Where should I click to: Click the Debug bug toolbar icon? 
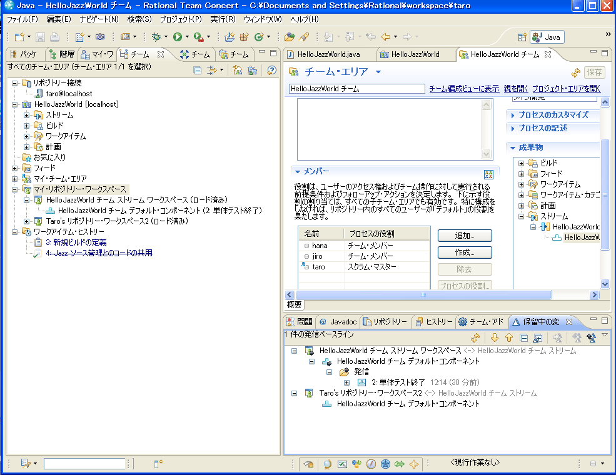pyautogui.click(x=156, y=37)
